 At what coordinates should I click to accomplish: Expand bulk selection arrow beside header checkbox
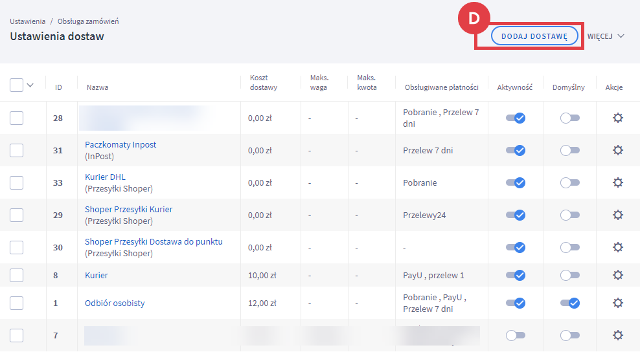coord(30,85)
